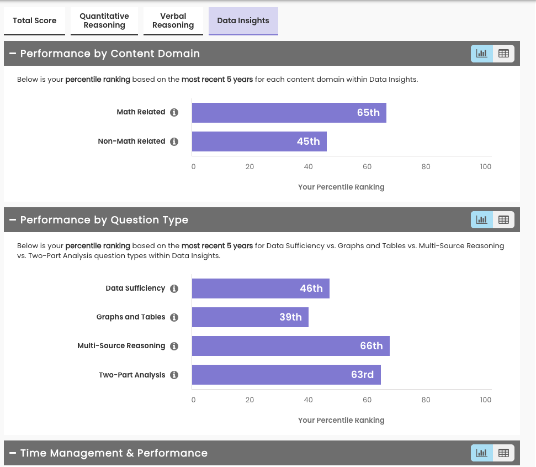The image size is (536, 467).
Task: Show Time Management section as table
Action: (x=503, y=453)
